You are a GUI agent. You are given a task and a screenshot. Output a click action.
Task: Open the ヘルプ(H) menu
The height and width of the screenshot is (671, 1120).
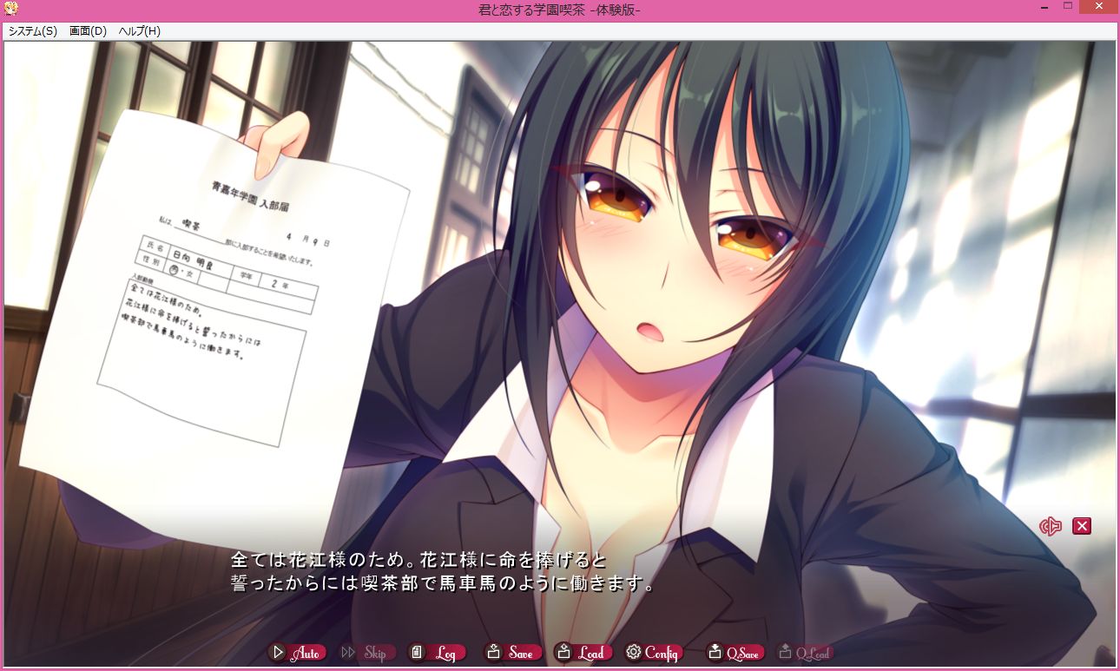(x=139, y=31)
